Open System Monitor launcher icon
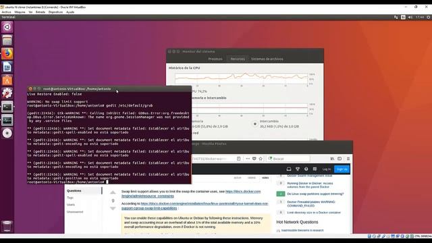The height and width of the screenshot is (243, 432). pyautogui.click(x=7, y=120)
